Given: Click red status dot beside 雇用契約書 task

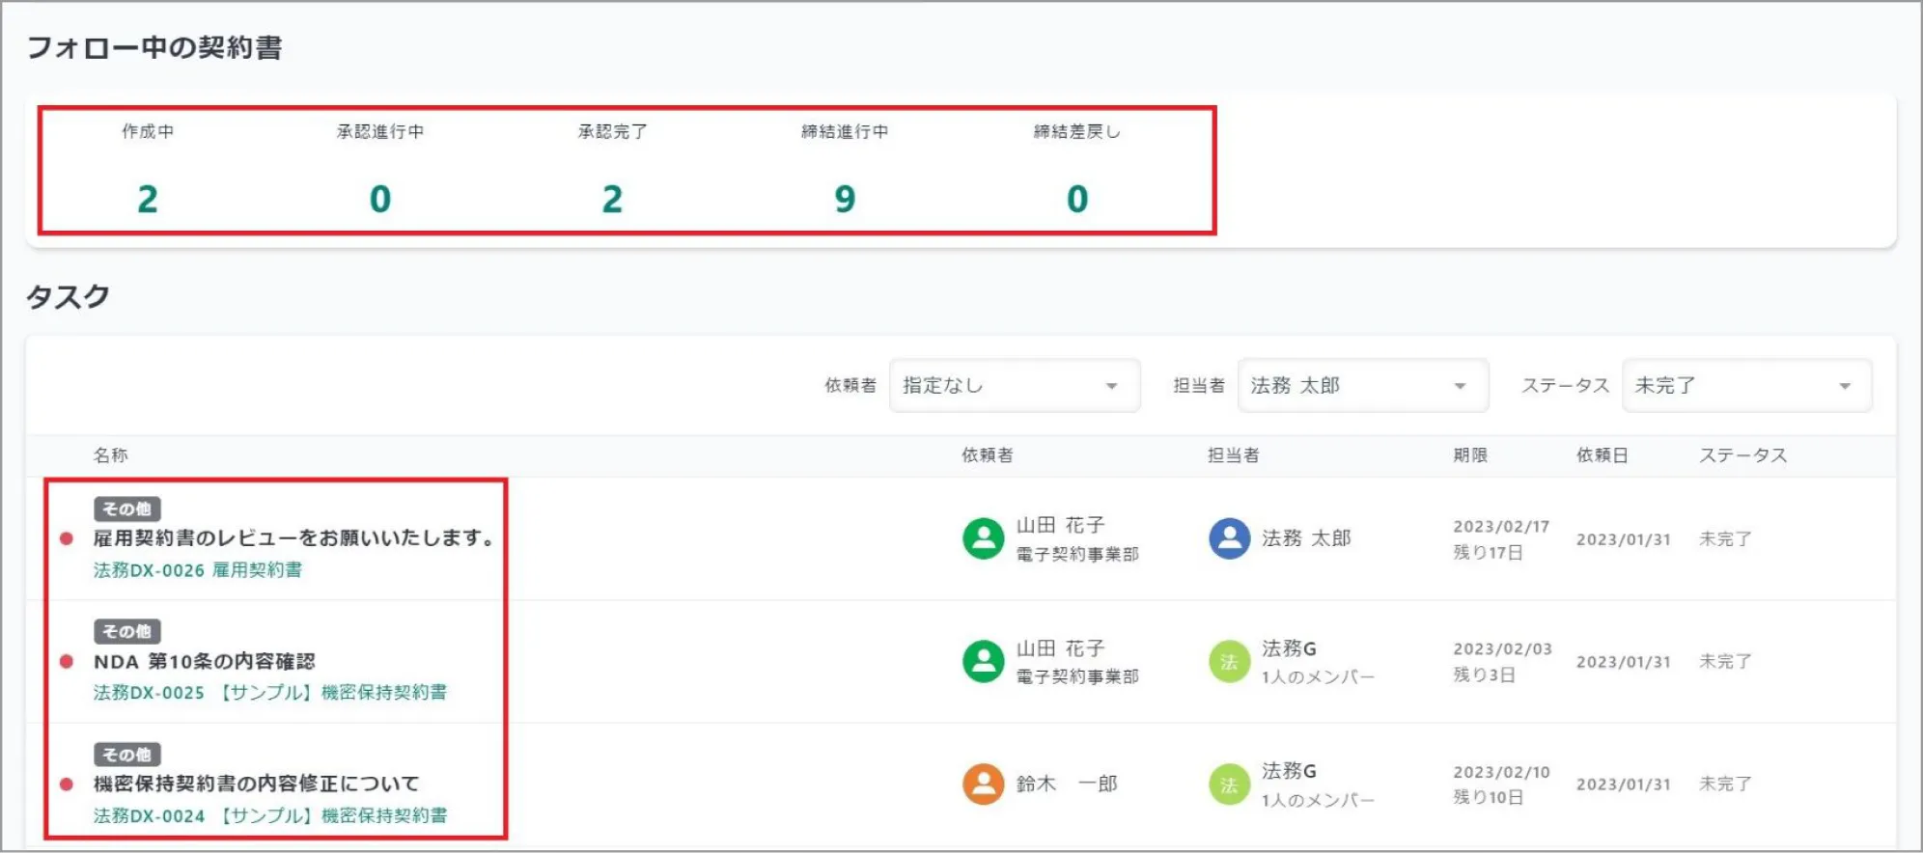Looking at the screenshot, I should coord(67,538).
